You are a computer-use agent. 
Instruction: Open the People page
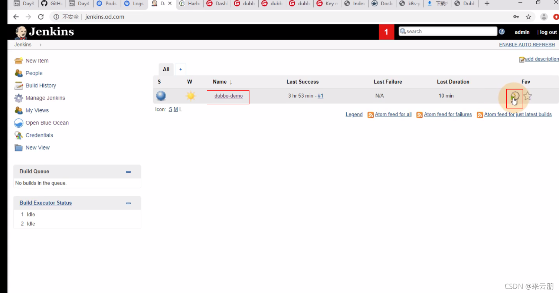(34, 73)
